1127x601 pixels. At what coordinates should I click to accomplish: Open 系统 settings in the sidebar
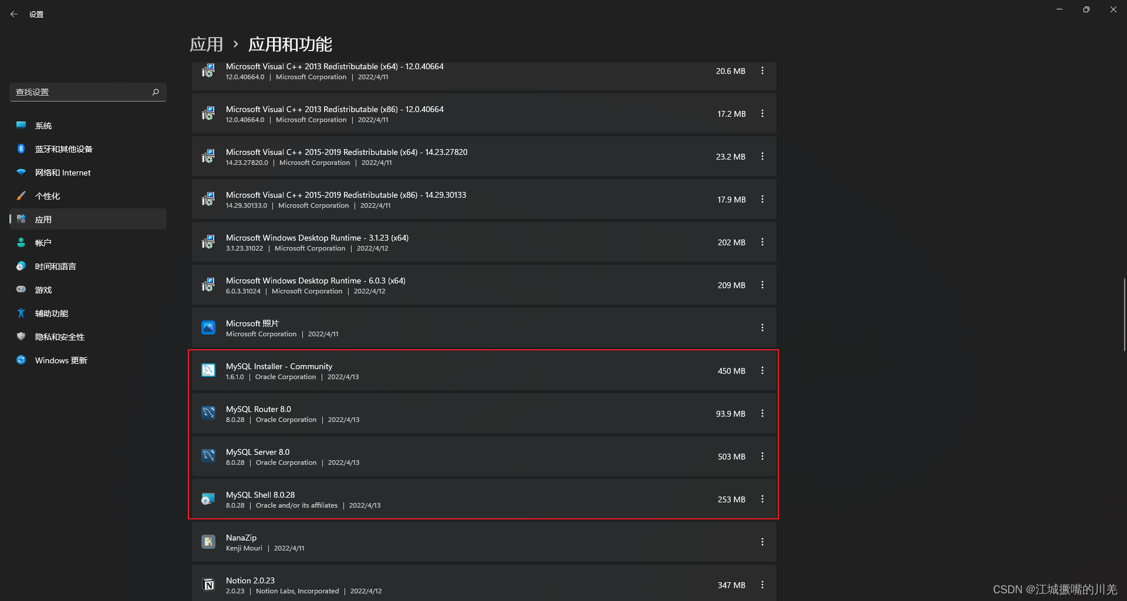(x=88, y=126)
